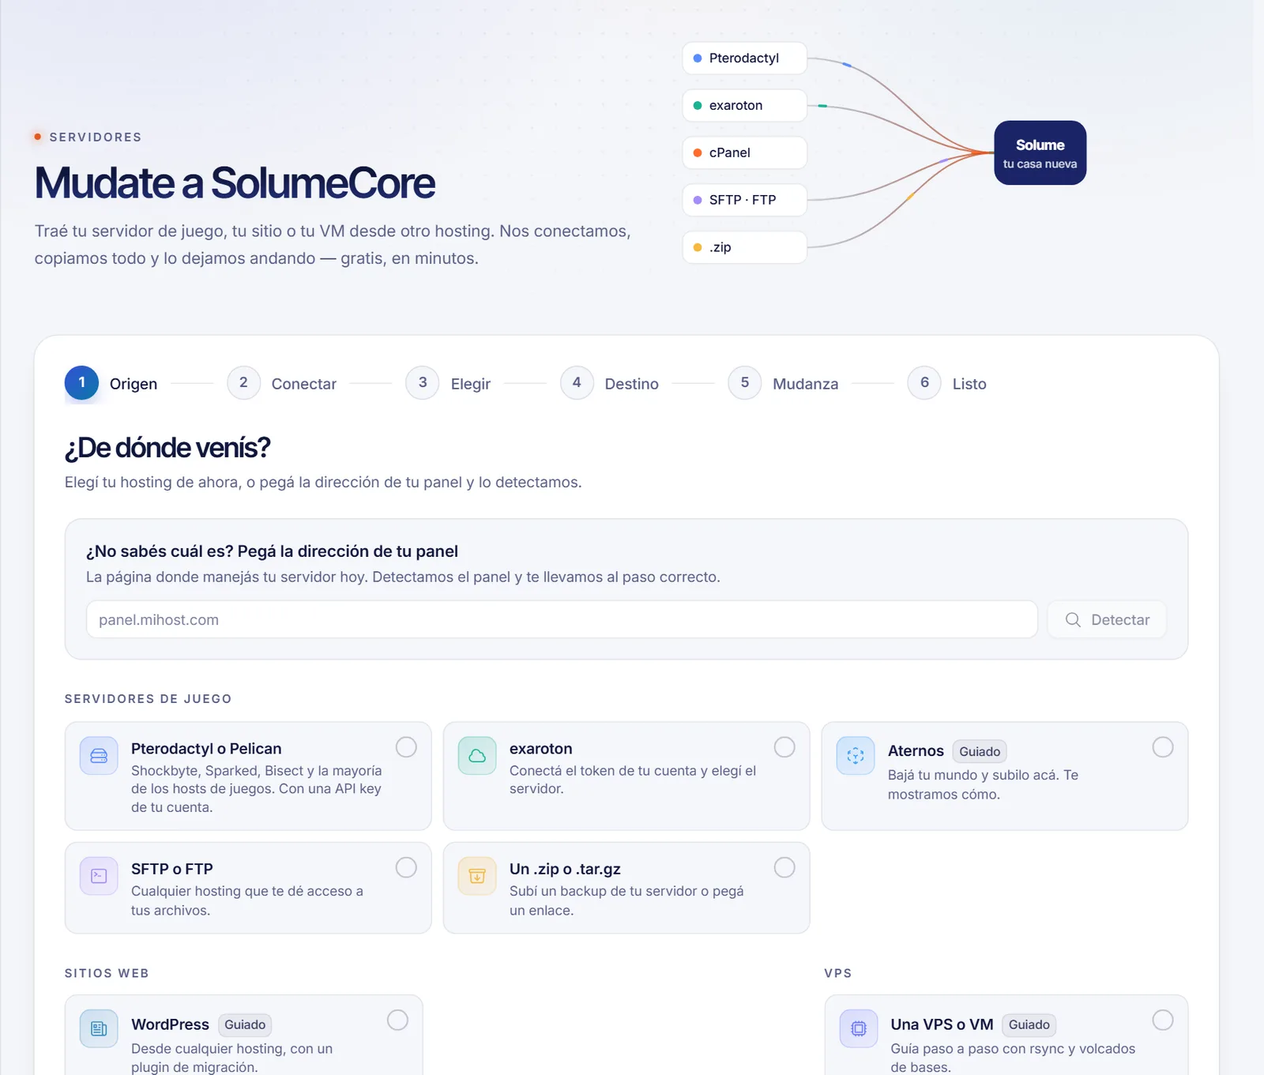Click the '¿De dónde venís?' heading

(167, 448)
